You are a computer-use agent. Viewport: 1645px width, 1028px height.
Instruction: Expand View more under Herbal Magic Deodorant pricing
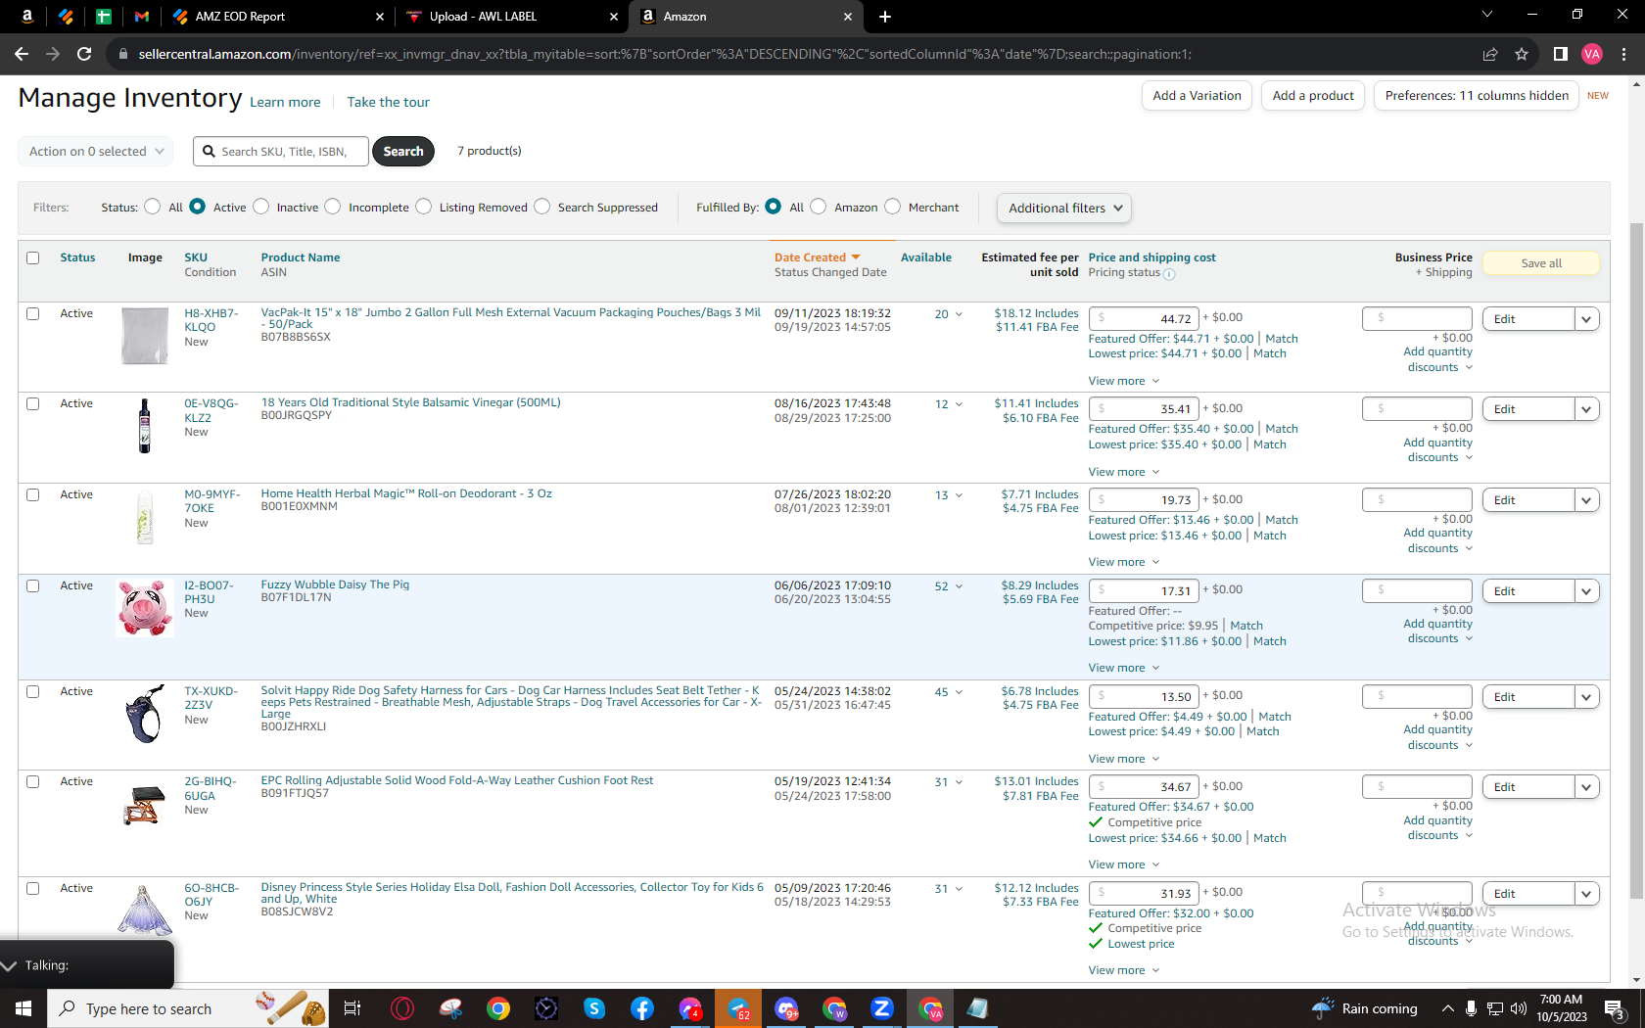(x=1123, y=562)
